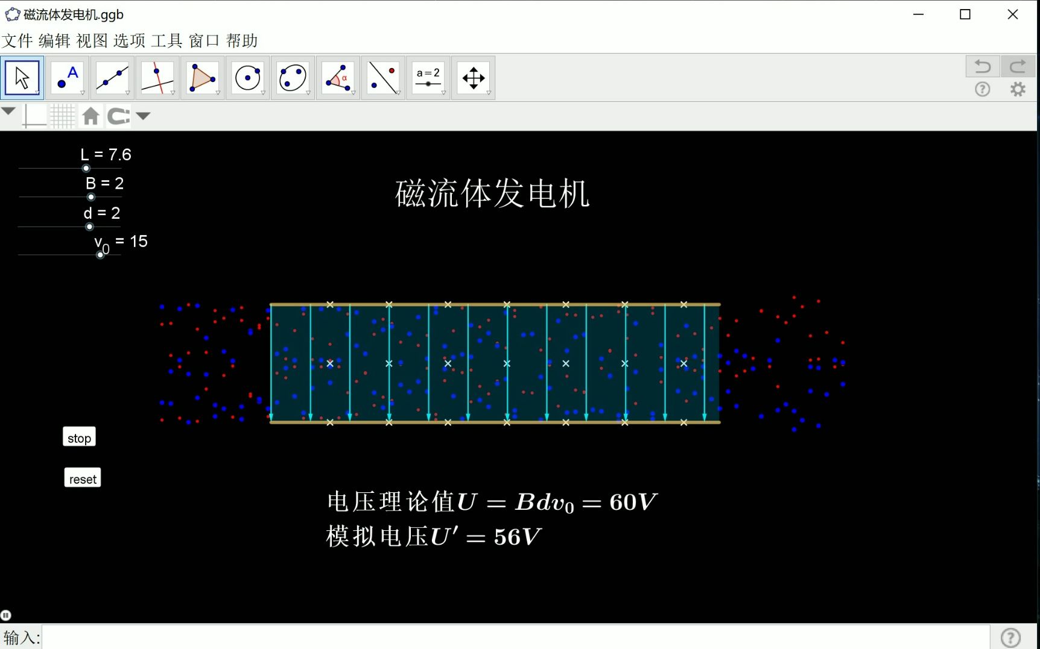Click the reset button
The image size is (1040, 649).
tap(83, 478)
